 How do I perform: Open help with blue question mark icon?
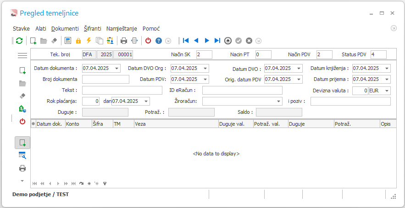tap(159, 41)
